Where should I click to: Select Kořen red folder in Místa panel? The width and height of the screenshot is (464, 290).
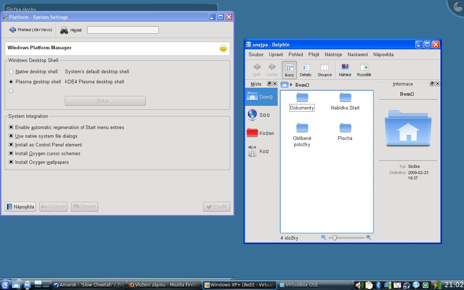(261, 133)
